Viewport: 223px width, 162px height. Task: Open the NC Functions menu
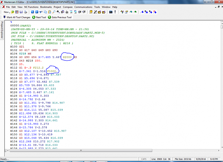31,7
